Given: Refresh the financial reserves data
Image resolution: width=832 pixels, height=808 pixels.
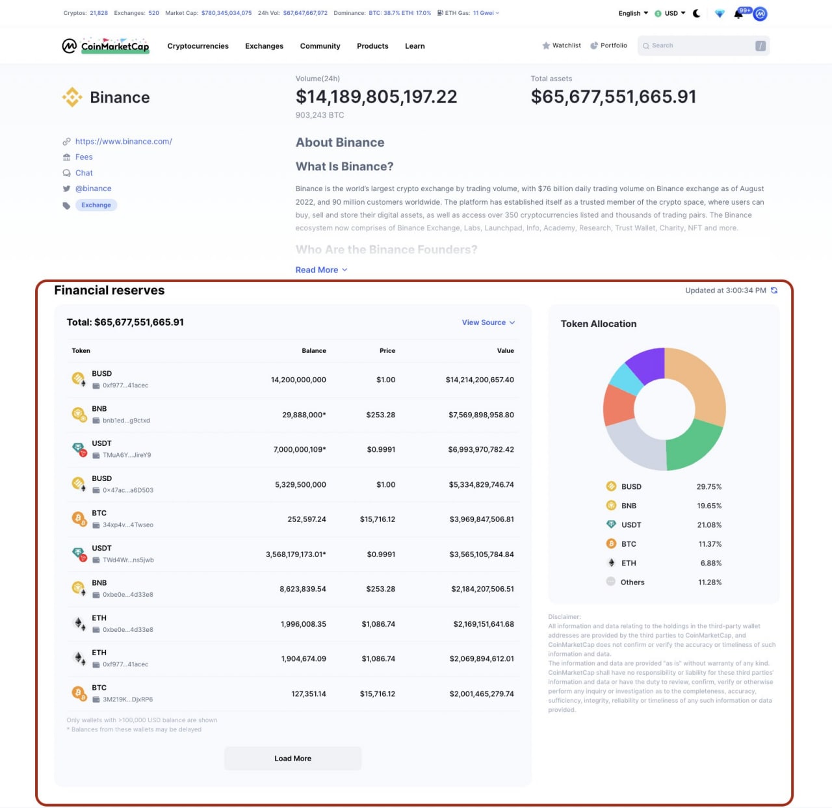Looking at the screenshot, I should point(774,291).
